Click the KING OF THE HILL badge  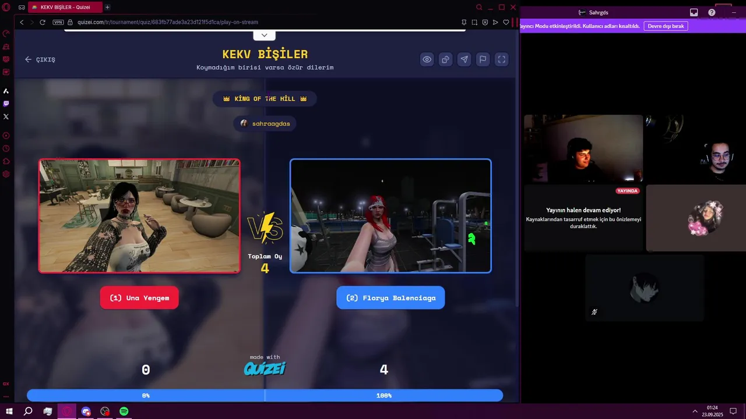pos(265,98)
